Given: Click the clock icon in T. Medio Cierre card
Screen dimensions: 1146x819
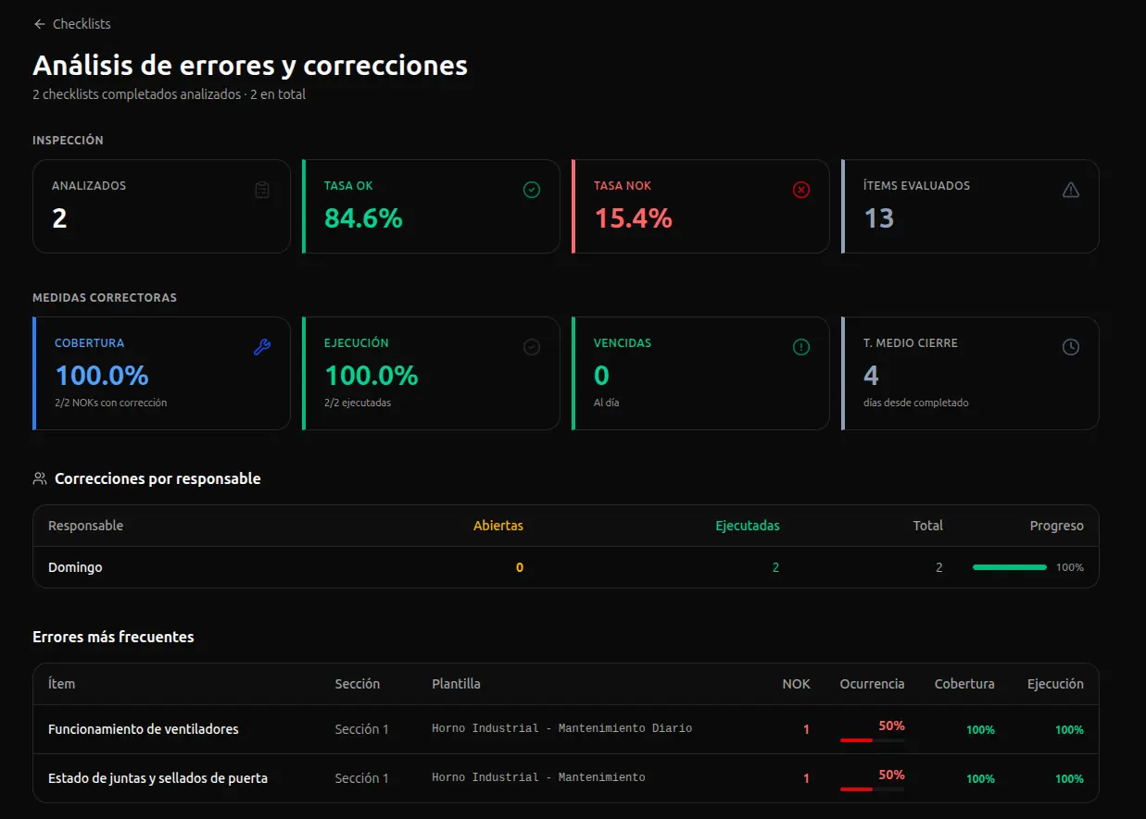Looking at the screenshot, I should (1071, 347).
